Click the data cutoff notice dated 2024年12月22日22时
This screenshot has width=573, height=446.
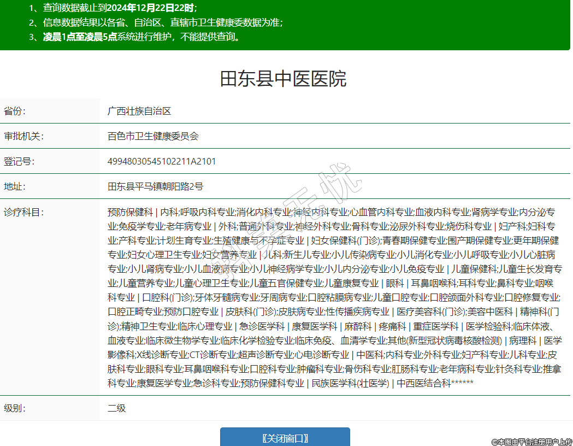point(113,8)
